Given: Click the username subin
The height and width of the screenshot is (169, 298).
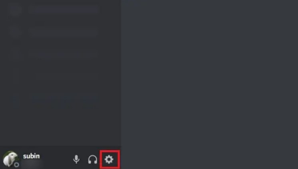Looking at the screenshot, I should 31,156.
